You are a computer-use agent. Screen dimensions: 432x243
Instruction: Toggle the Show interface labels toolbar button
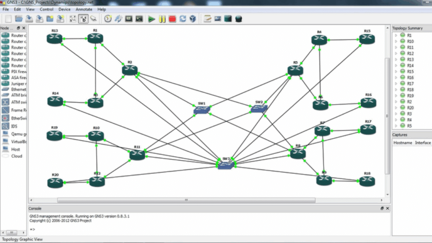pos(83,19)
